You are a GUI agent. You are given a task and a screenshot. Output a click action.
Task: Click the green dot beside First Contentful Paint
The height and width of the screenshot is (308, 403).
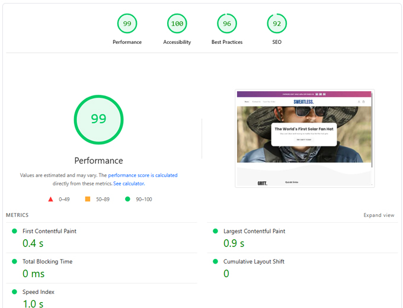click(14, 231)
